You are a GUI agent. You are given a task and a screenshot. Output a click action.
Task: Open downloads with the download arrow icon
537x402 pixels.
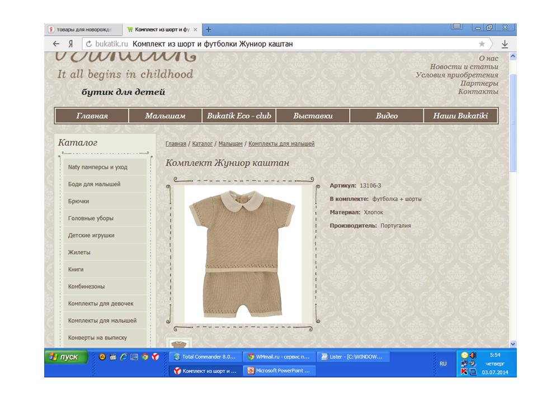tap(505, 44)
